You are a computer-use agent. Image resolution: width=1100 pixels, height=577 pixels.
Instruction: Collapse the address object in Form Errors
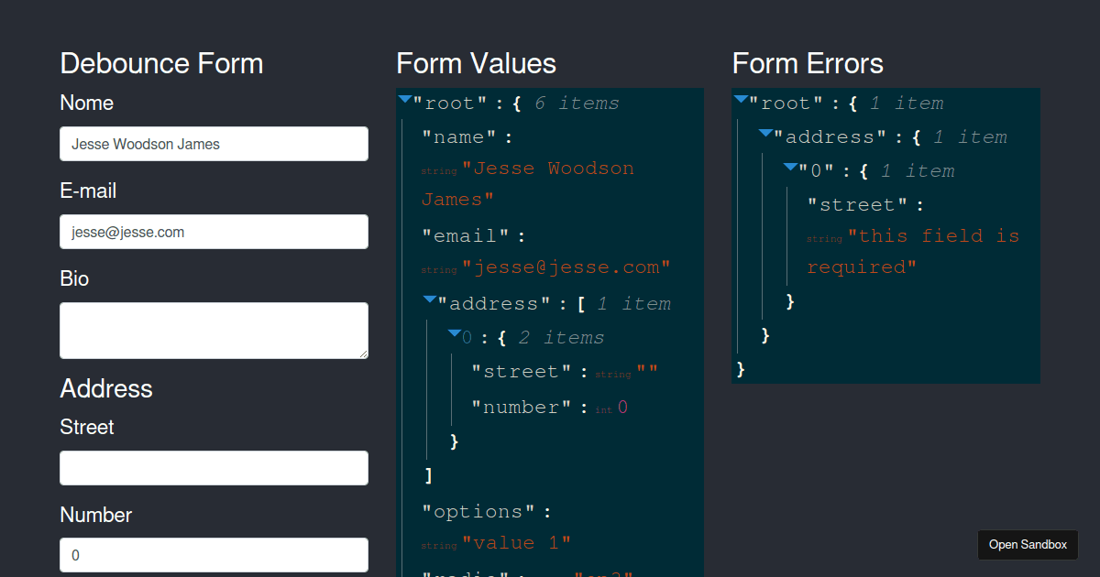pos(765,133)
